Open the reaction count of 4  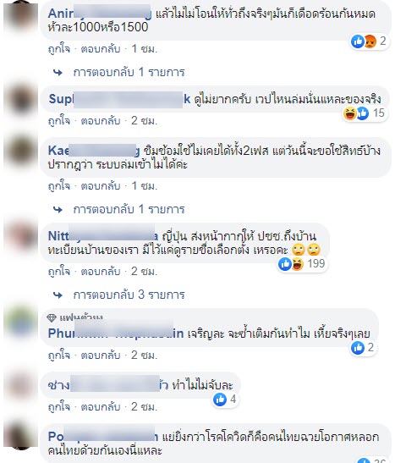[x=225, y=400]
